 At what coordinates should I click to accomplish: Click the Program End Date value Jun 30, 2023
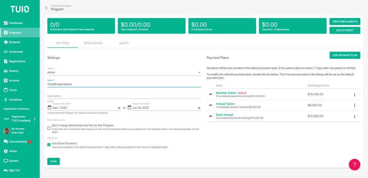click(x=141, y=108)
